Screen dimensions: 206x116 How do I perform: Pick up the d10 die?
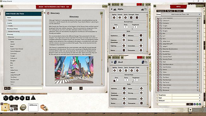17,98
